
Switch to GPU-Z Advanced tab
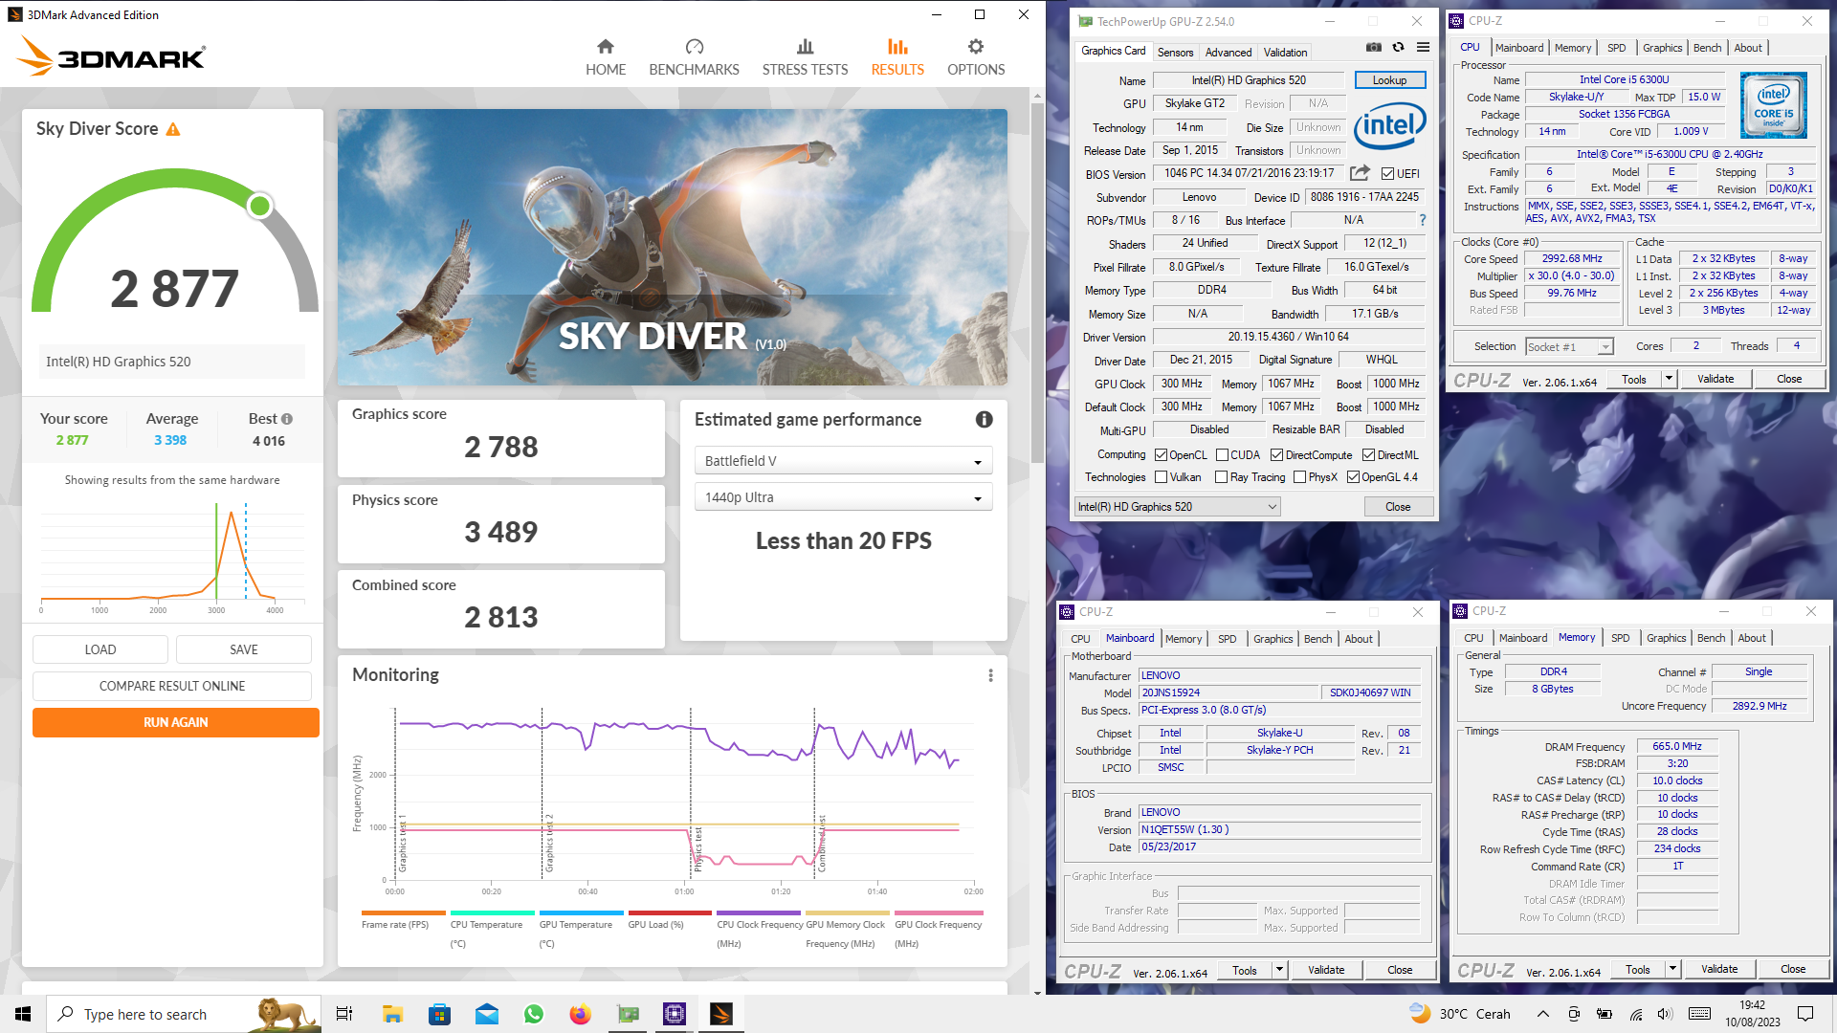(x=1228, y=53)
